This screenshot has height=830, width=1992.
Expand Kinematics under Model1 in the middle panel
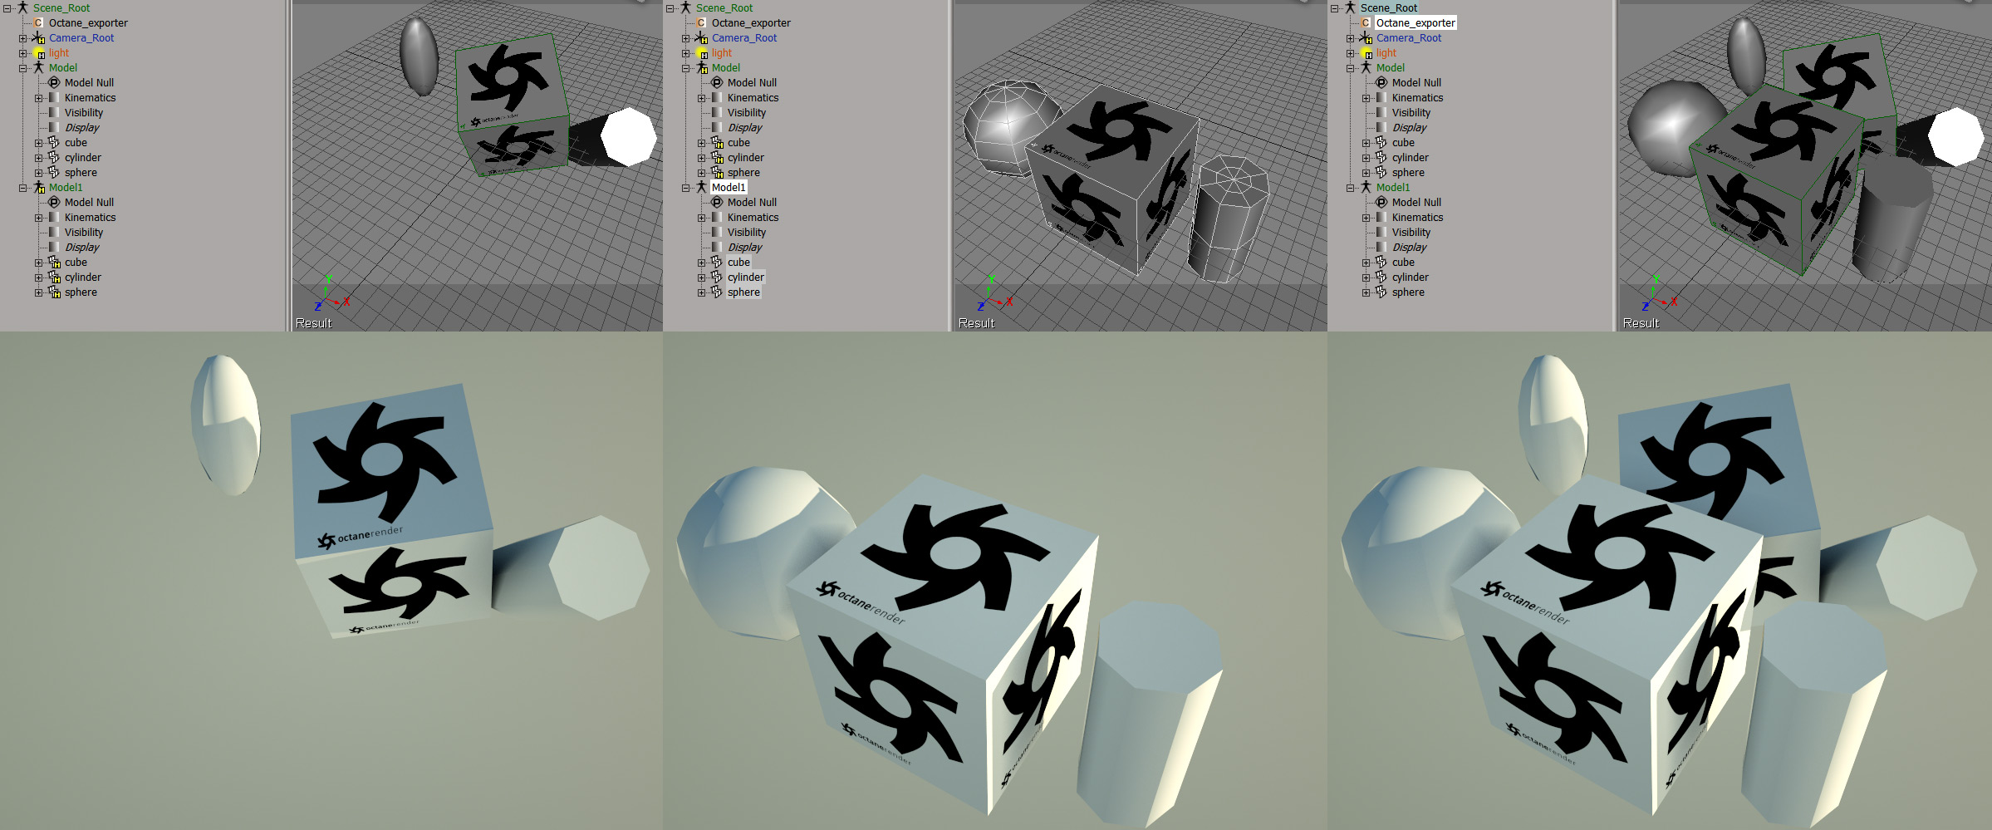click(x=701, y=218)
